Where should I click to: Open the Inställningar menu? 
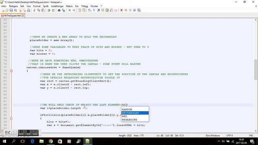click(57, 6)
